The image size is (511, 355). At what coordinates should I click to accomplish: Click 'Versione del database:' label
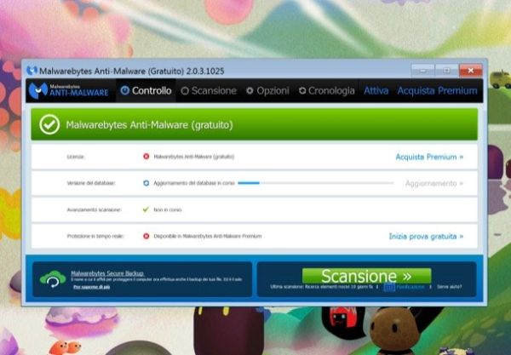pos(91,183)
